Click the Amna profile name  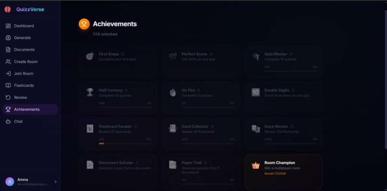tap(23, 180)
